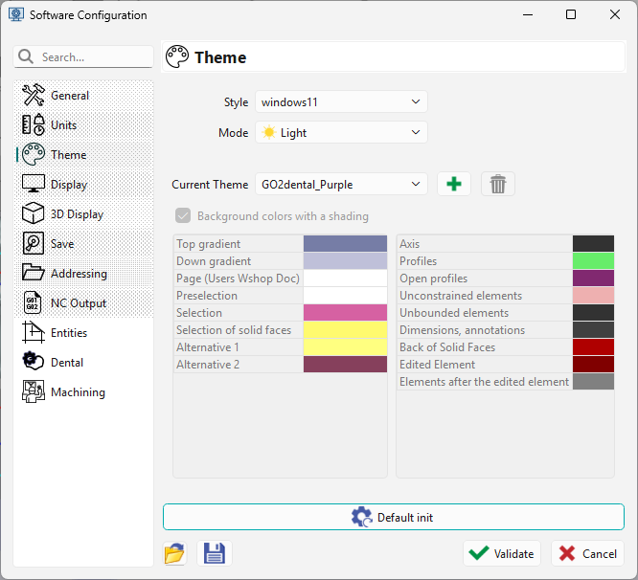Click the Open profiles row label
The width and height of the screenshot is (638, 580).
433,278
